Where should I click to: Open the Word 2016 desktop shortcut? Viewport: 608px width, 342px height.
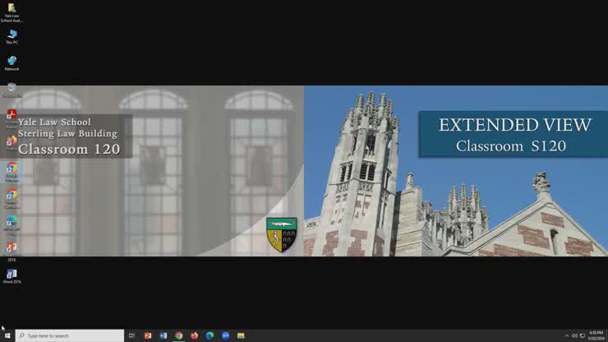coord(12,274)
